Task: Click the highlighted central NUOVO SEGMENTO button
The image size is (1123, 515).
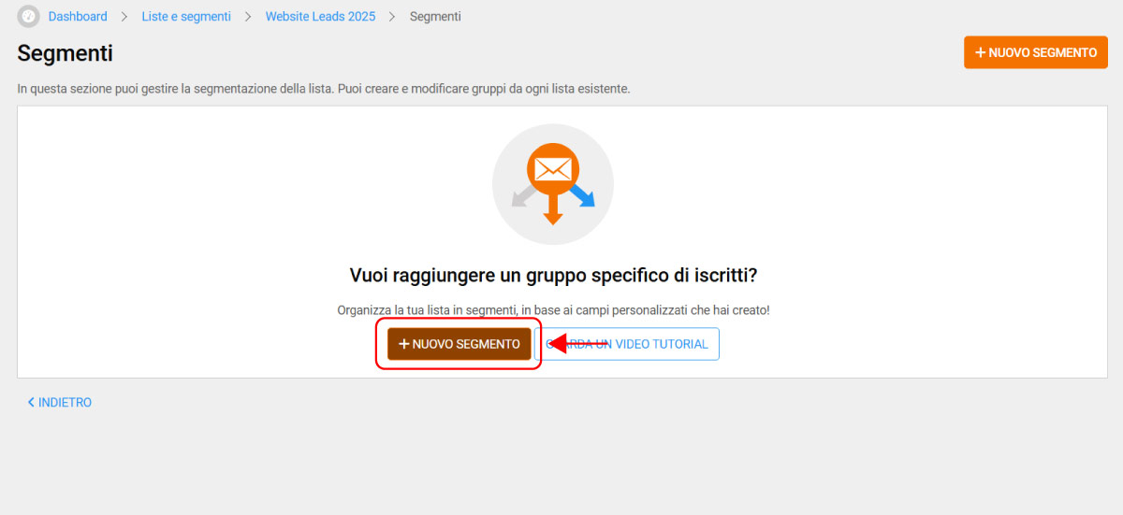Action: [x=459, y=344]
